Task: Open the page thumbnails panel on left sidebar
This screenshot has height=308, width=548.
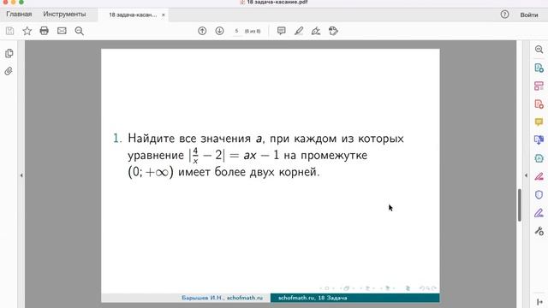Action: pos(9,53)
